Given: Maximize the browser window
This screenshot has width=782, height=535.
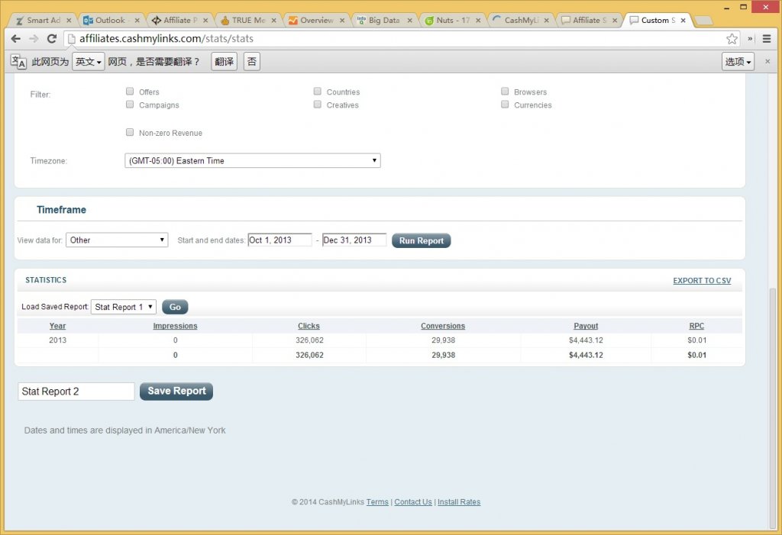Looking at the screenshot, I should (744, 7).
